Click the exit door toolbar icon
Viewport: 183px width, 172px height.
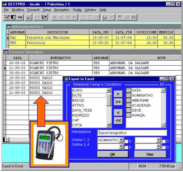[x=44, y=17]
